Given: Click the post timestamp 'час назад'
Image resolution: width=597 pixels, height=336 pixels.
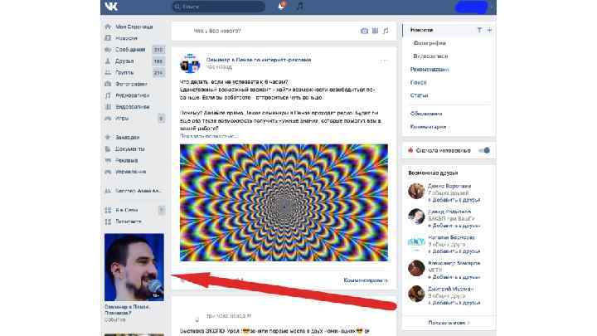Looking at the screenshot, I should tap(219, 67).
